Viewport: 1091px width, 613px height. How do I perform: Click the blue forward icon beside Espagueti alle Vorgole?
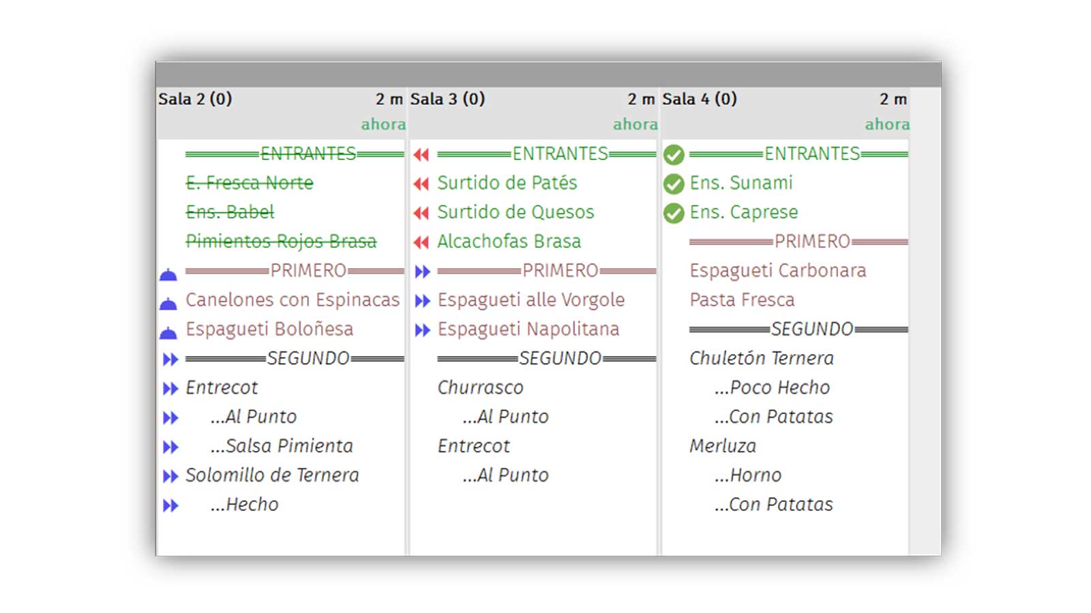click(x=423, y=301)
